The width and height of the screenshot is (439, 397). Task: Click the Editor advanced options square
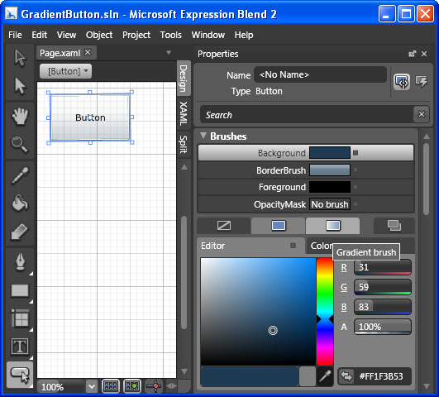(293, 246)
